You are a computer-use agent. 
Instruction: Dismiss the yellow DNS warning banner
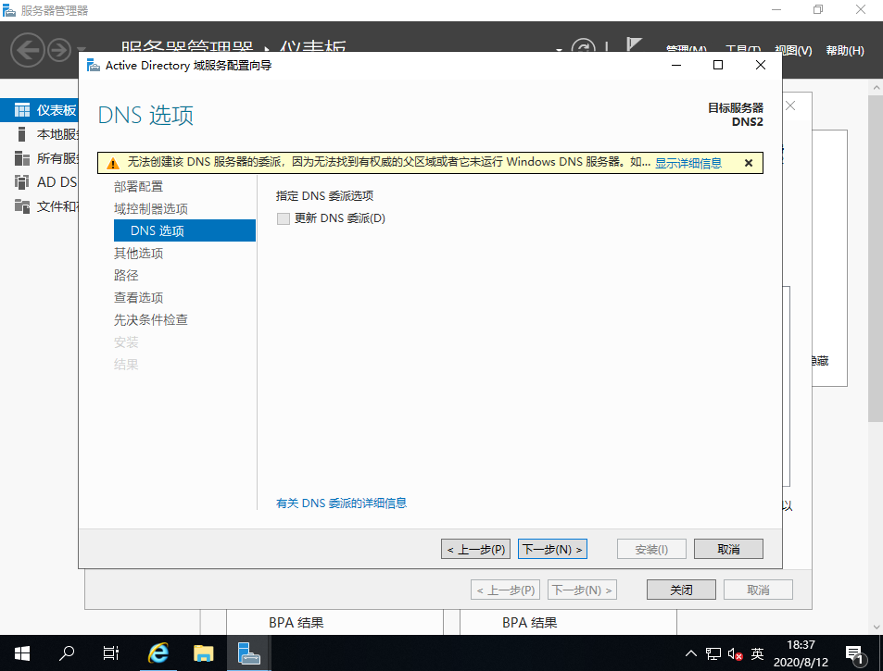(x=749, y=163)
